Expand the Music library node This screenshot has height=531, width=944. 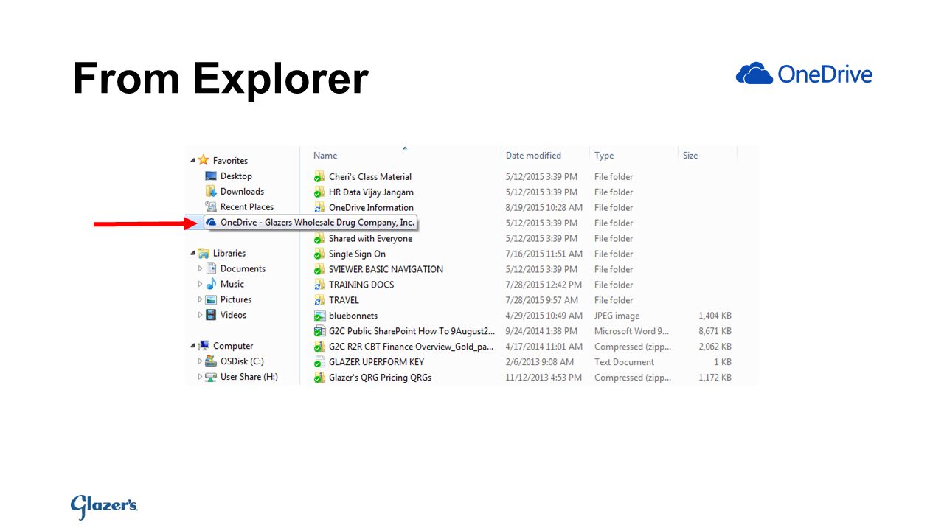pos(200,284)
